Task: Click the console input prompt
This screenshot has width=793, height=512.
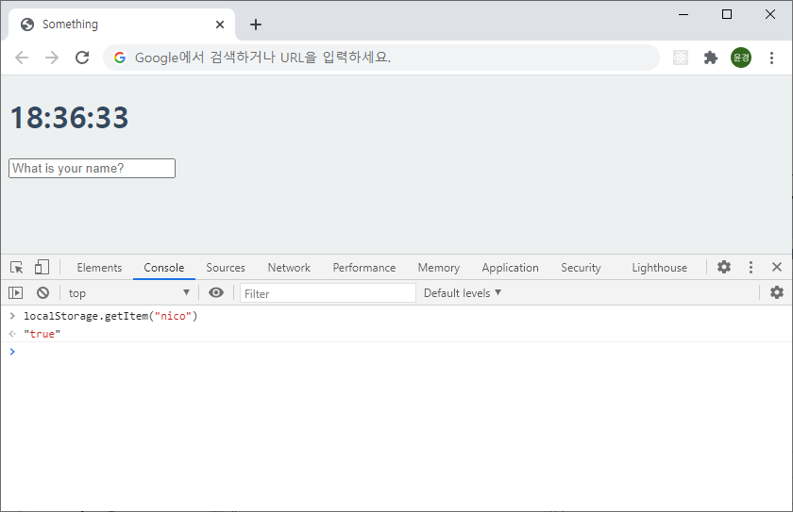Action: pyautogui.click(x=396, y=352)
